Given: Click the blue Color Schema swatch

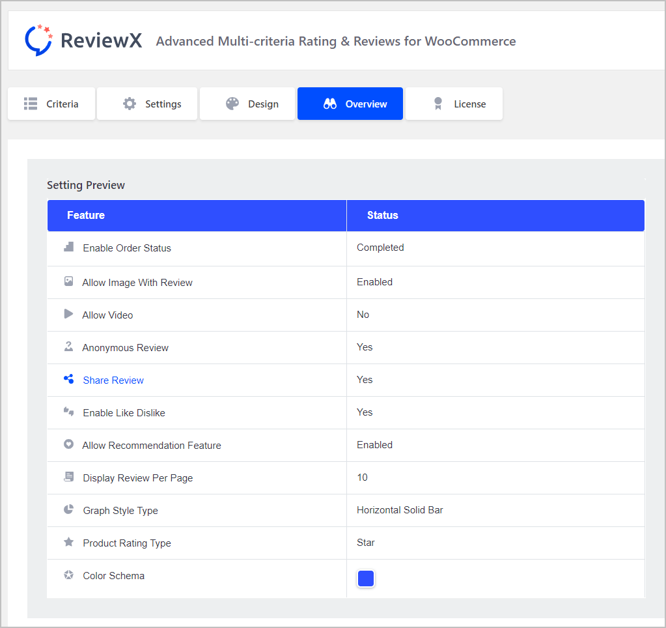Looking at the screenshot, I should click(366, 578).
